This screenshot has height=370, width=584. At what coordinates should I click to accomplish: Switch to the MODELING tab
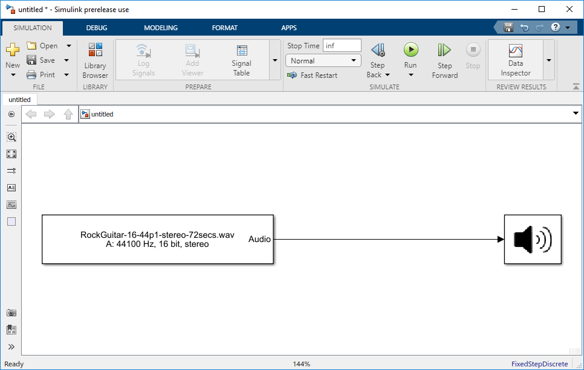click(161, 28)
